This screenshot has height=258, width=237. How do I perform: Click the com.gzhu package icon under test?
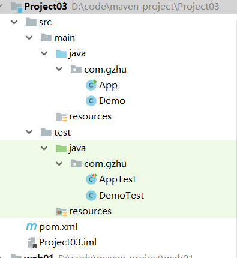[x=76, y=164]
